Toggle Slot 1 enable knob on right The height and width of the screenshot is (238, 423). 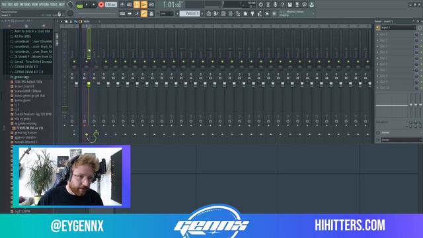click(416, 34)
